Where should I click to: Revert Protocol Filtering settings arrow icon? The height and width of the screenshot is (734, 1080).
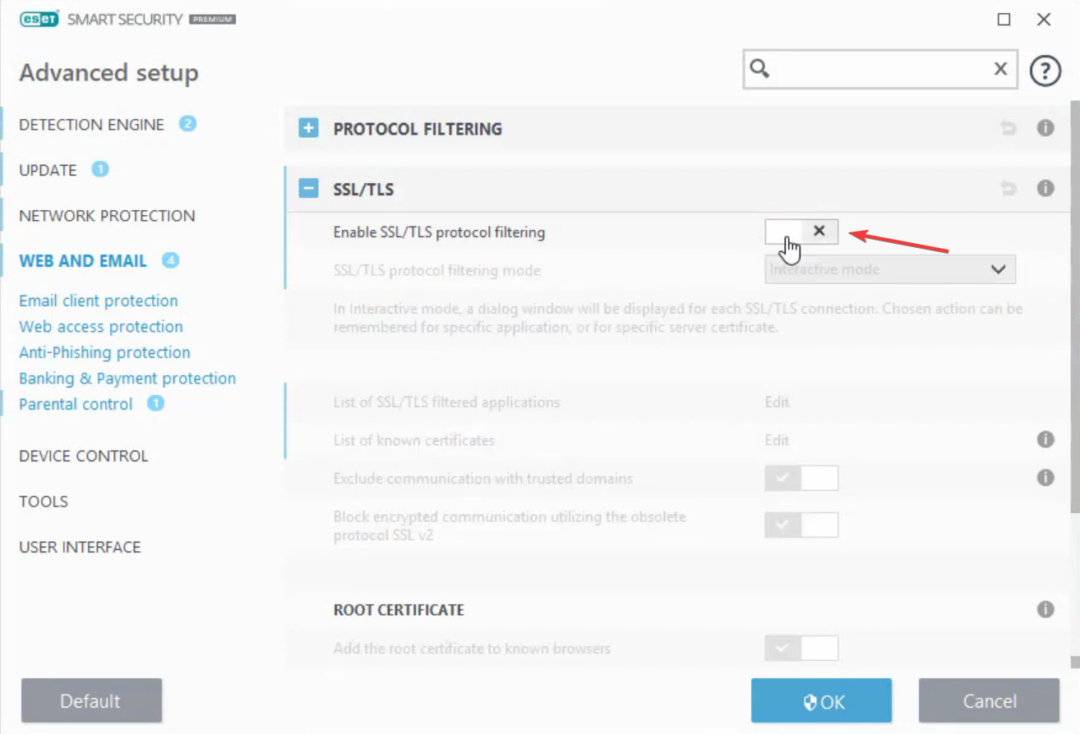1008,128
